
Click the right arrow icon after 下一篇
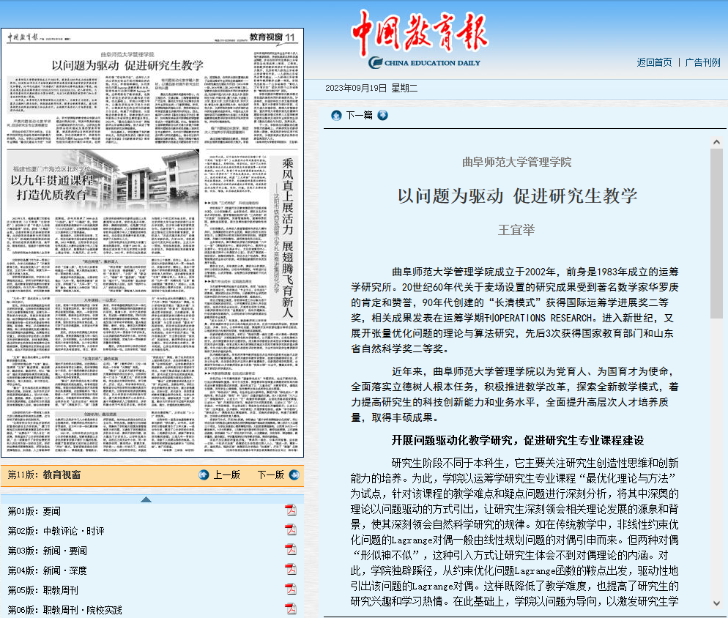(x=382, y=115)
